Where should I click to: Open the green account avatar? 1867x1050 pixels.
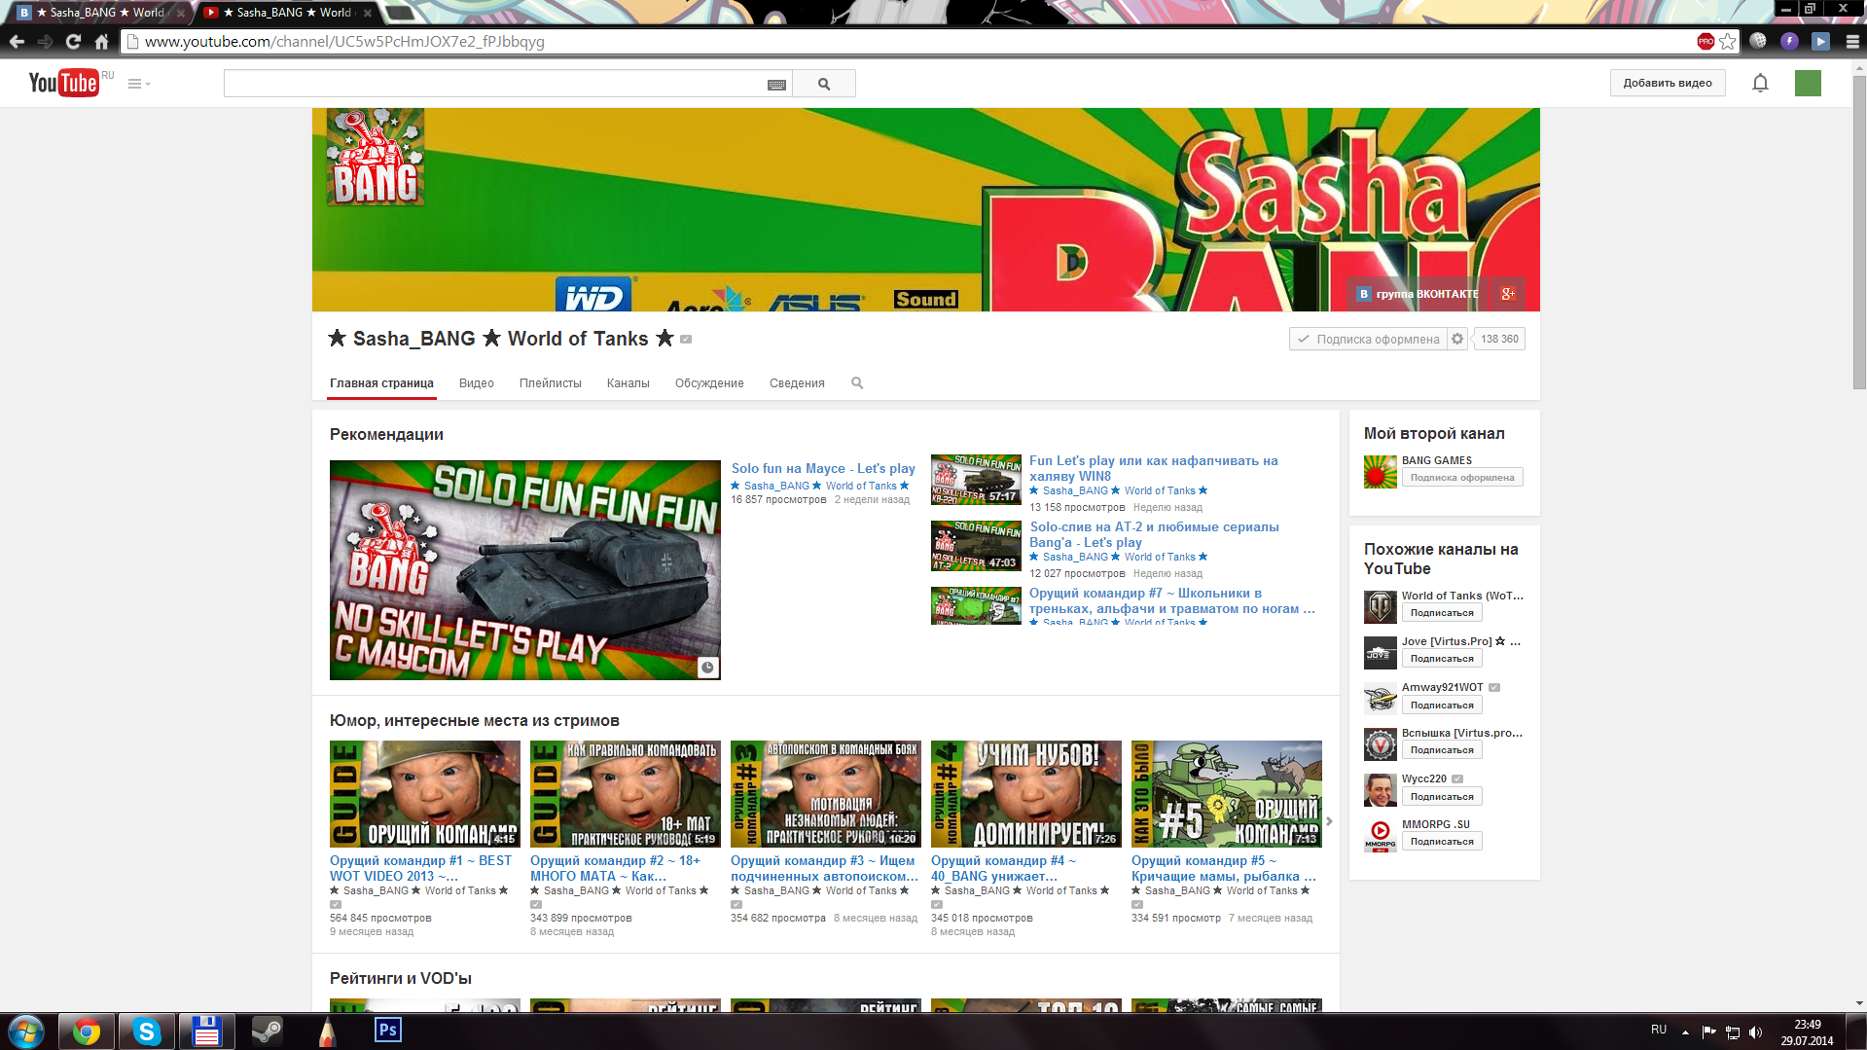pos(1808,83)
